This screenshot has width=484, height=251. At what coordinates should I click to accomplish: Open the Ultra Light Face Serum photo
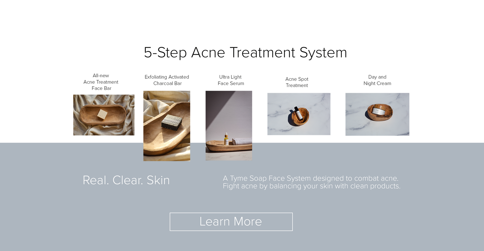tap(229, 126)
